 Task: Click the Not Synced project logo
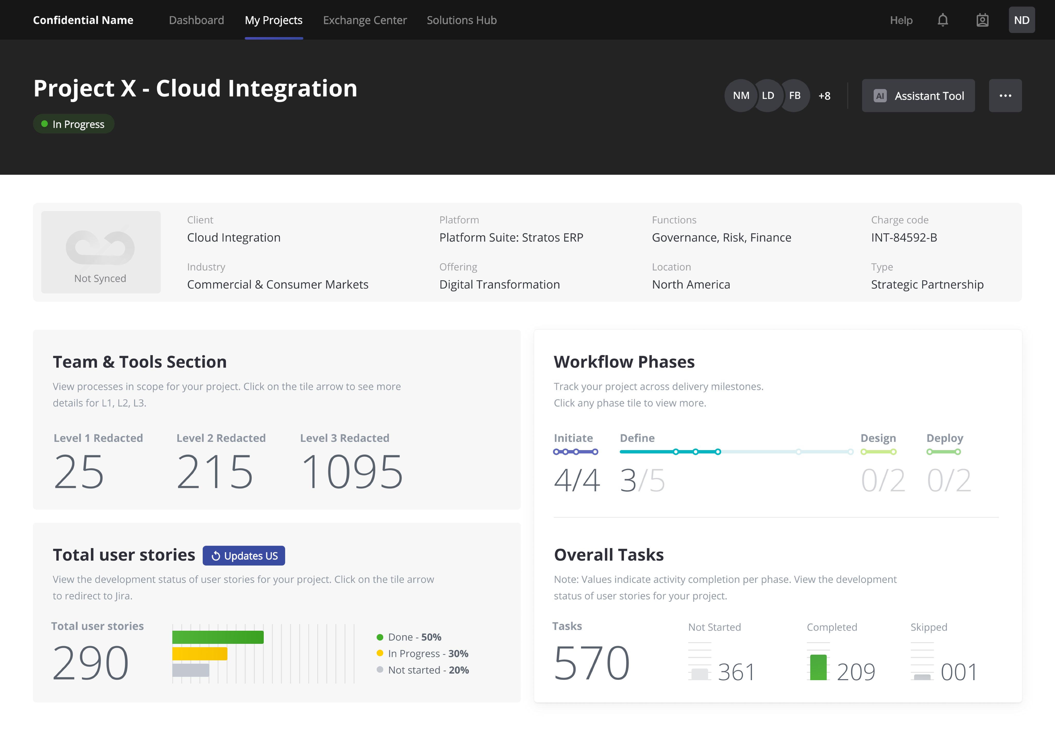point(101,251)
